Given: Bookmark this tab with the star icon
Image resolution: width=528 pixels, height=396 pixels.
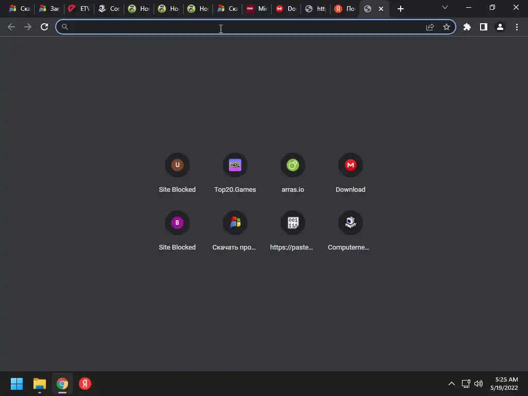Looking at the screenshot, I should click(x=447, y=27).
